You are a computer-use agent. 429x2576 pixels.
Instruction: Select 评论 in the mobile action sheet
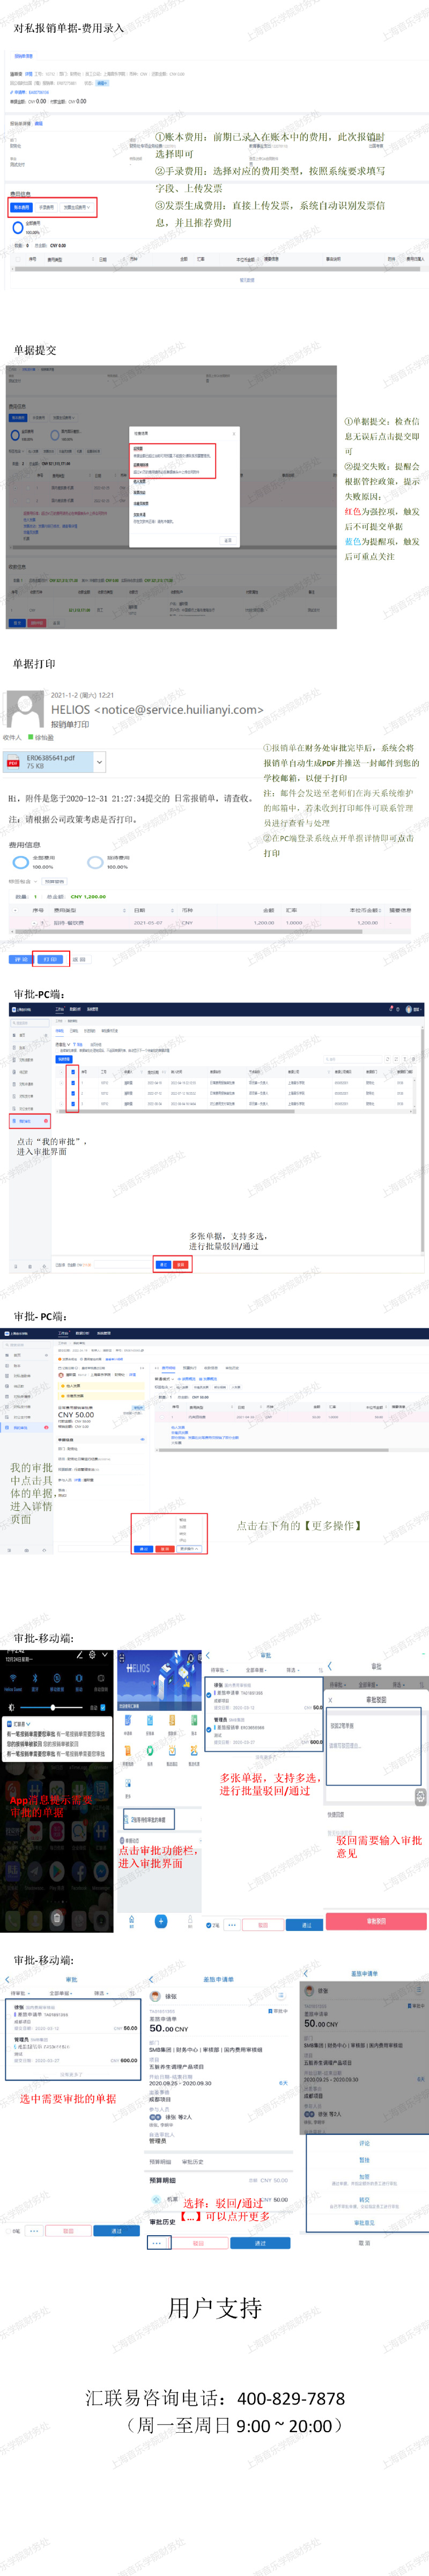364,2143
